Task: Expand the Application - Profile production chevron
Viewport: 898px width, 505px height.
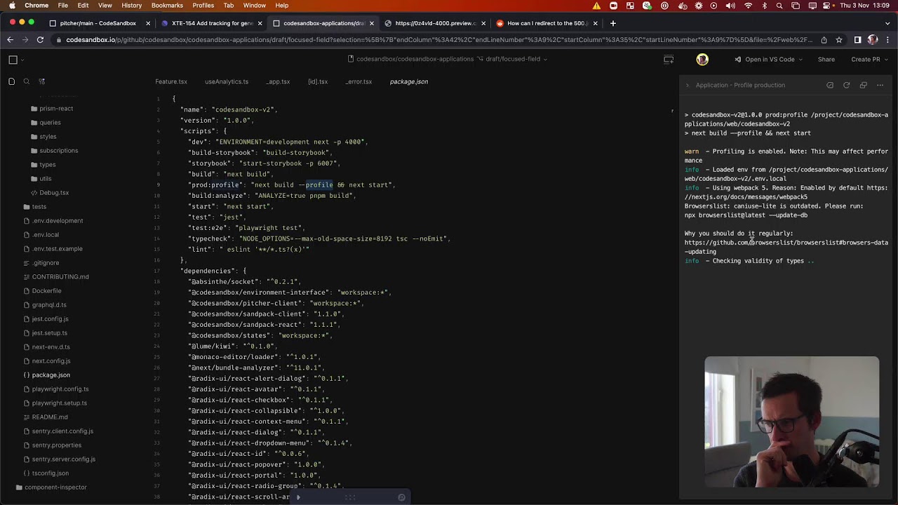Action: pyautogui.click(x=688, y=85)
